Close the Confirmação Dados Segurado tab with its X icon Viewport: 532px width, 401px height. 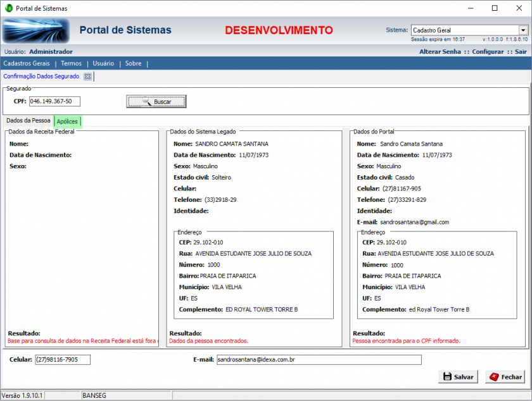click(88, 77)
